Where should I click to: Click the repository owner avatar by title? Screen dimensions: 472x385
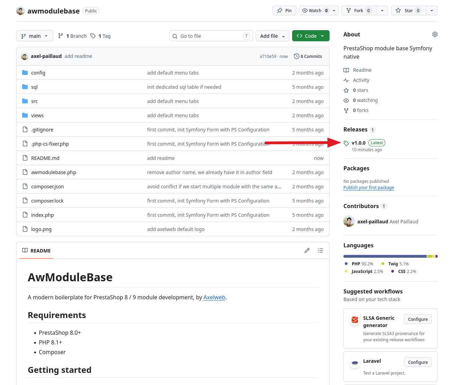(20, 11)
